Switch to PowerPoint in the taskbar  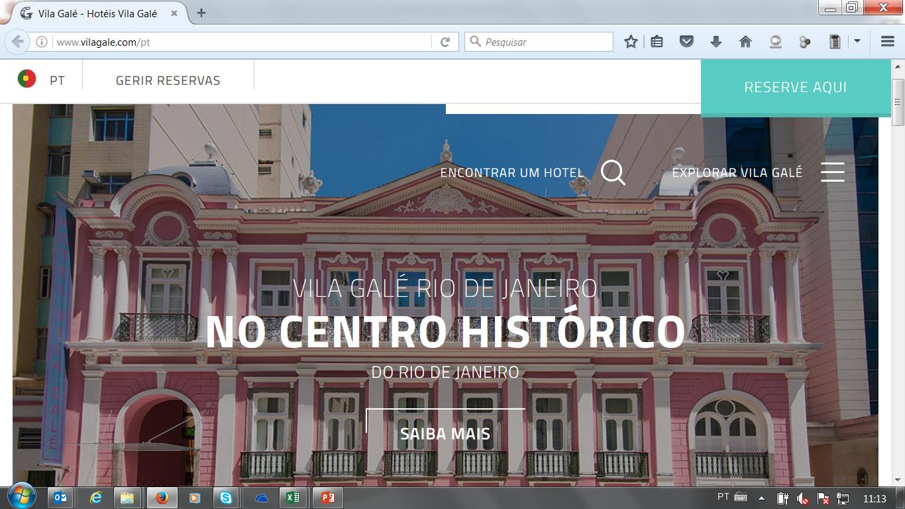click(x=328, y=498)
